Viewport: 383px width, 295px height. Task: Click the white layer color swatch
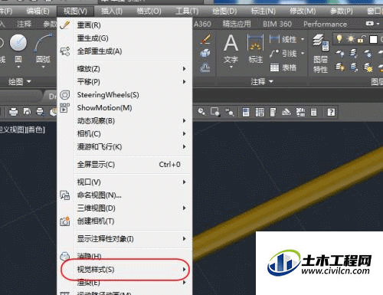click(373, 39)
